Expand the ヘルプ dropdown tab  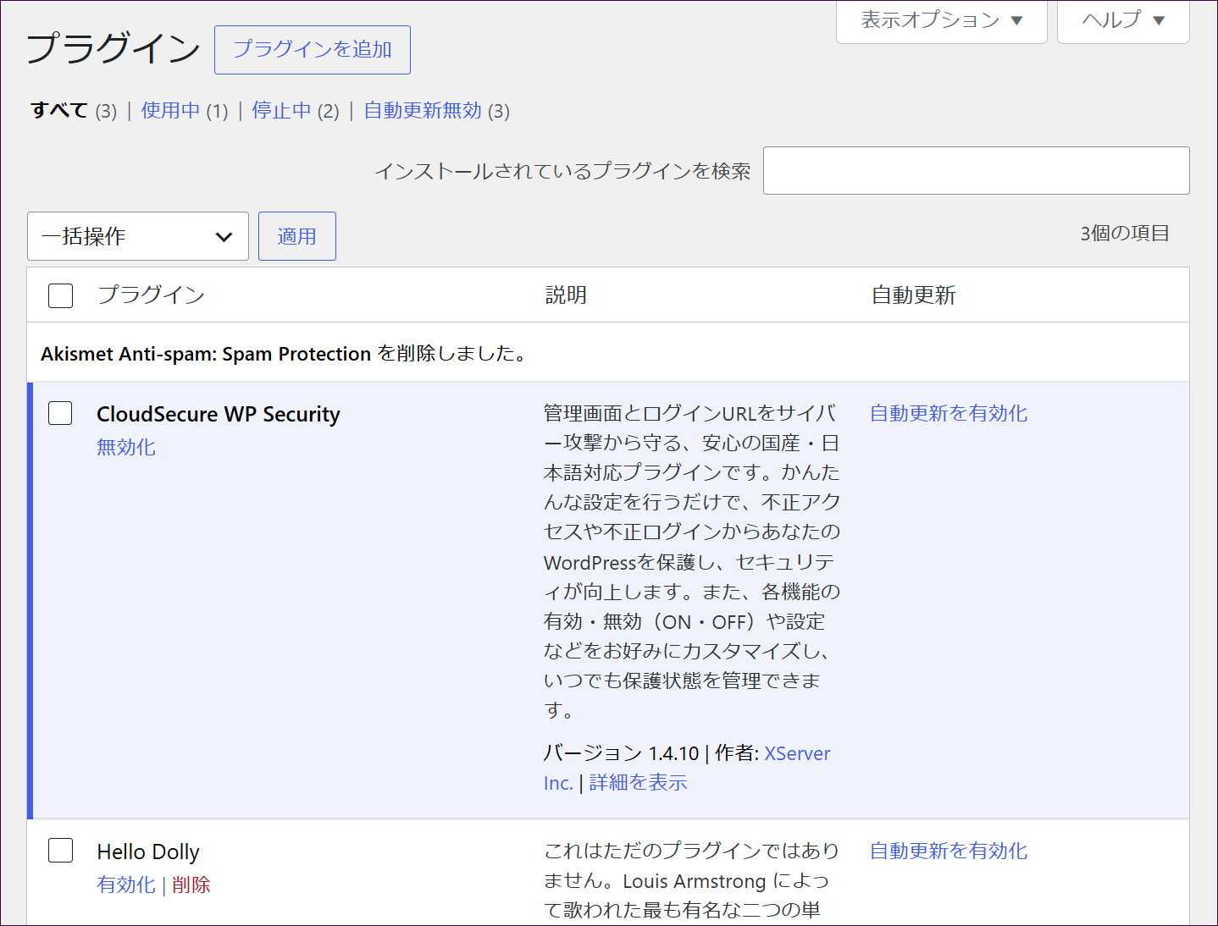point(1123,20)
